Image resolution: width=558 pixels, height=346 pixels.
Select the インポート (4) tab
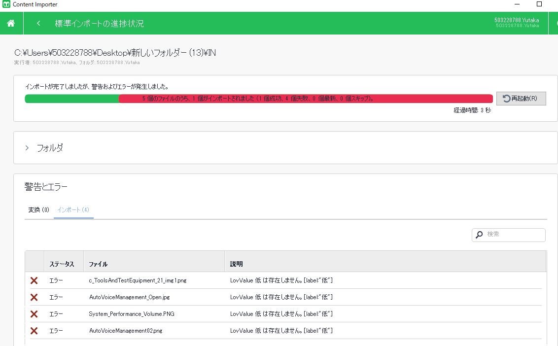[73, 210]
